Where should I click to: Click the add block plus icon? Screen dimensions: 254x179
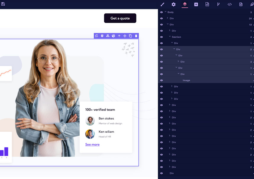(x=196, y=4)
